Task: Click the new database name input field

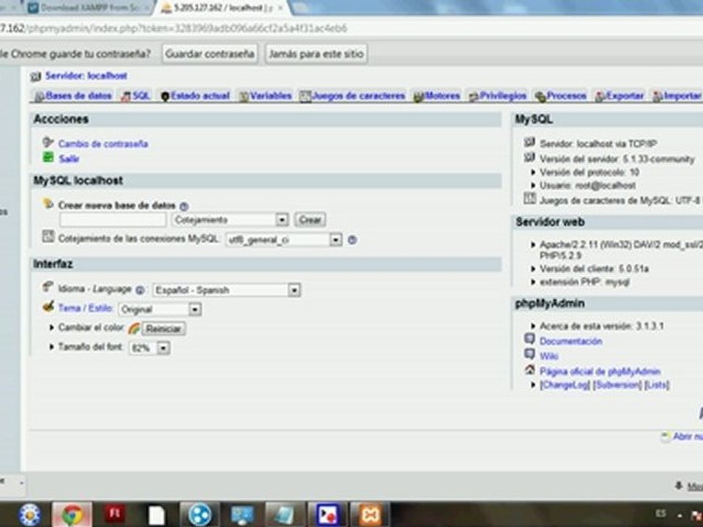Action: [x=113, y=220]
